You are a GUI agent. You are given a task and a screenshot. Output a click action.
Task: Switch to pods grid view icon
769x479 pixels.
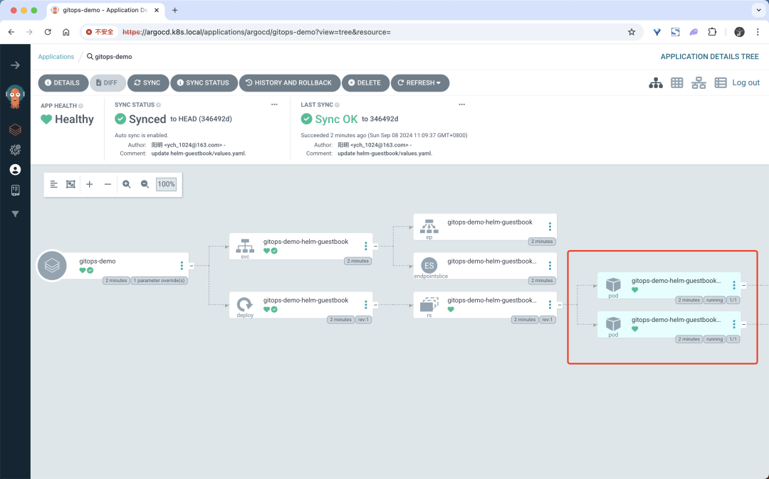[677, 82]
